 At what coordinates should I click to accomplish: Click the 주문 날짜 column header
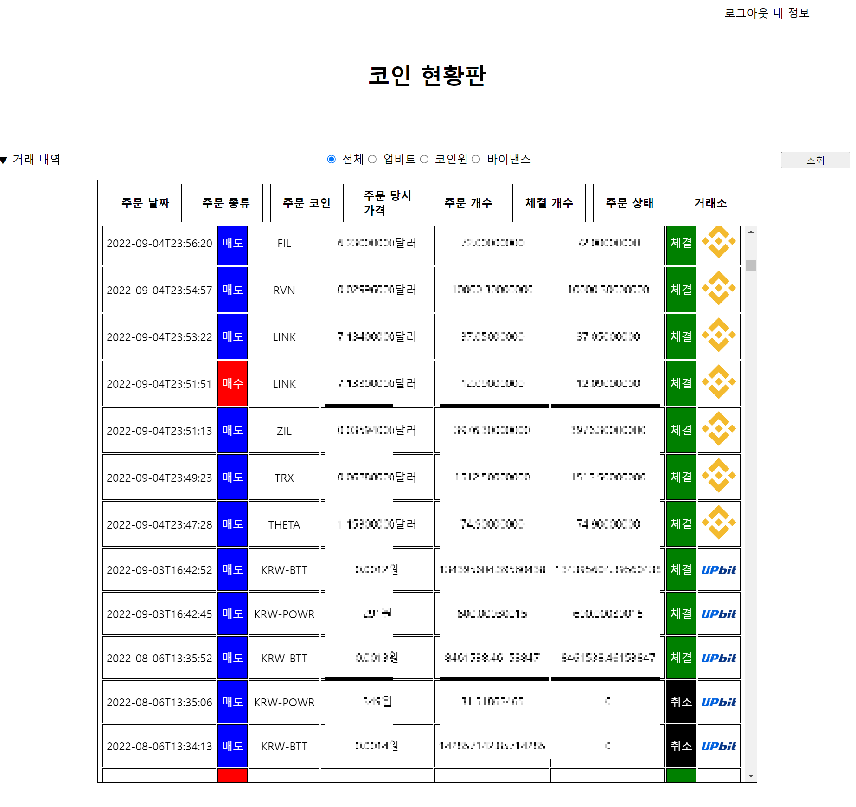pyautogui.click(x=145, y=203)
